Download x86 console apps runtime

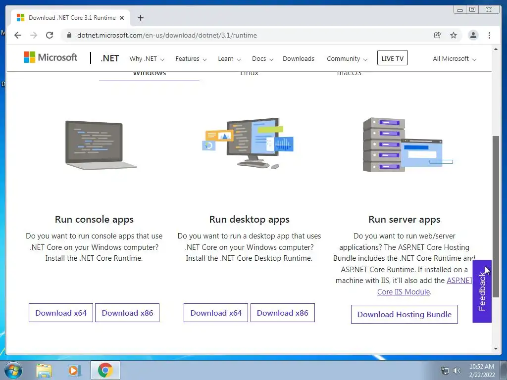(127, 313)
